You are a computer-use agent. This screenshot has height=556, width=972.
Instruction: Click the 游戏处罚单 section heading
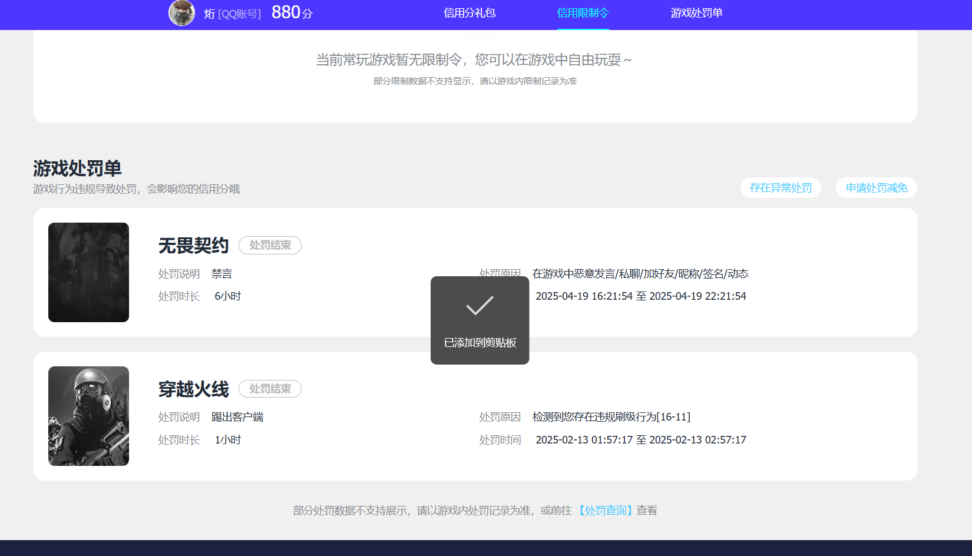click(77, 168)
